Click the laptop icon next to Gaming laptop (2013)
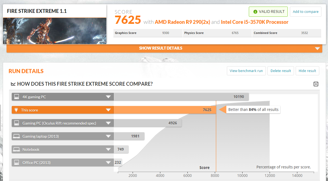This screenshot has width=328, height=181. pyautogui.click(x=16, y=136)
